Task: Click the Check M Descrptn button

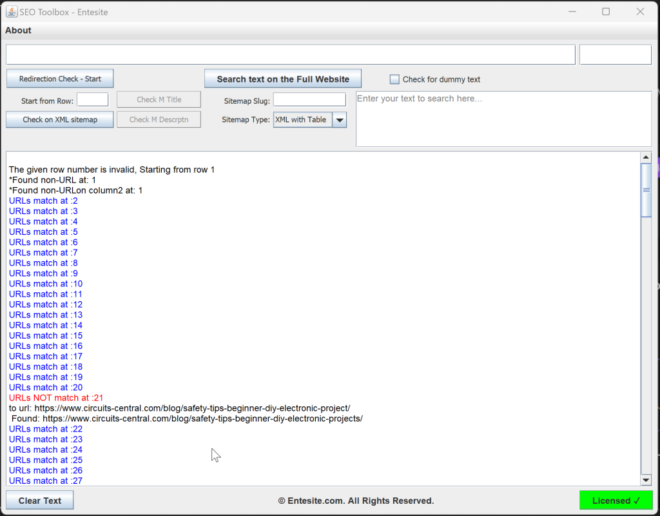Action: click(x=159, y=119)
